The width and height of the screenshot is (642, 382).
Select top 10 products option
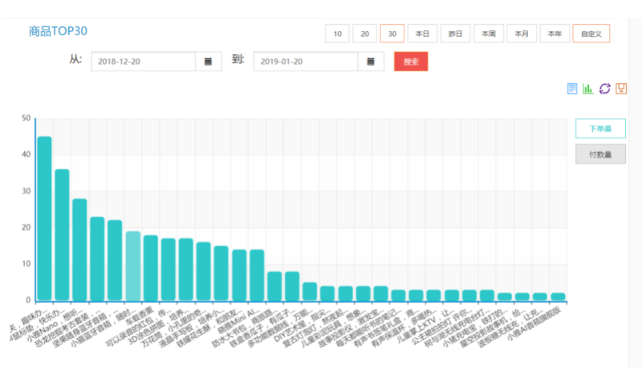[x=337, y=34]
